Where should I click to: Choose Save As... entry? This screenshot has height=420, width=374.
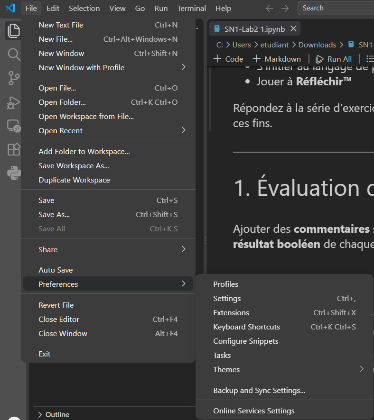tap(108, 214)
